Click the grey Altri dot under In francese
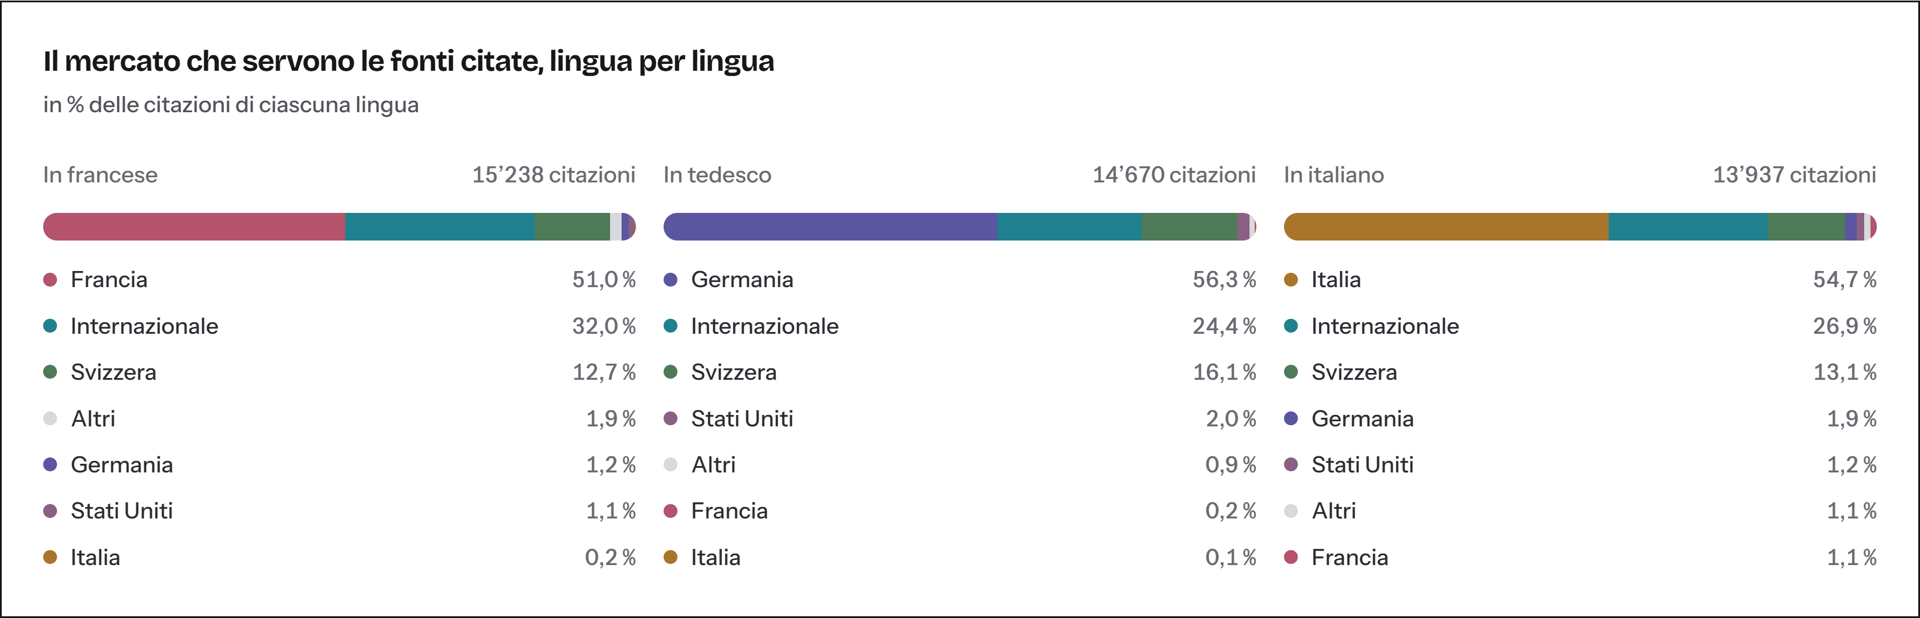 tap(50, 418)
